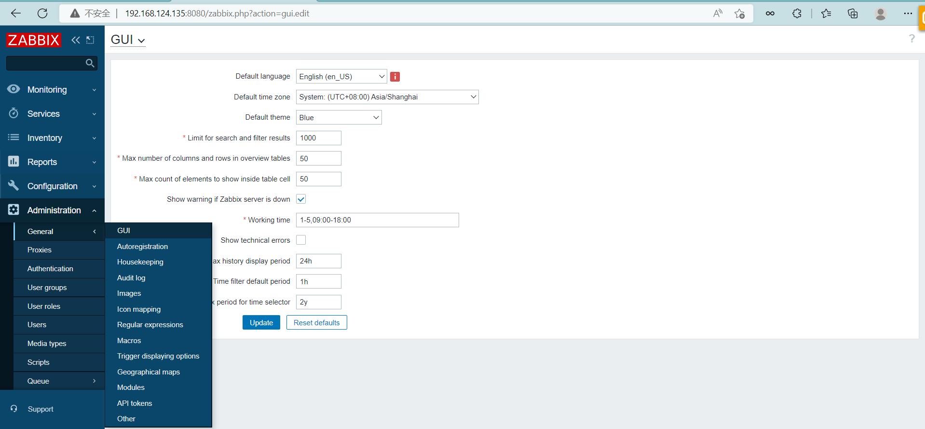Enable Show technical errors checkbox

pos(301,240)
